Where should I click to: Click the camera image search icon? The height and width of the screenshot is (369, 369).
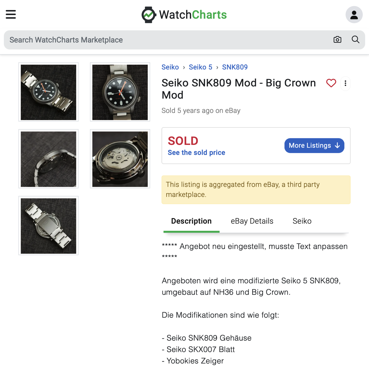(337, 40)
